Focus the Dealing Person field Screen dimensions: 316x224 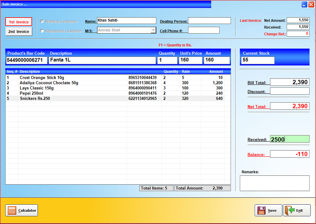coord(209,21)
